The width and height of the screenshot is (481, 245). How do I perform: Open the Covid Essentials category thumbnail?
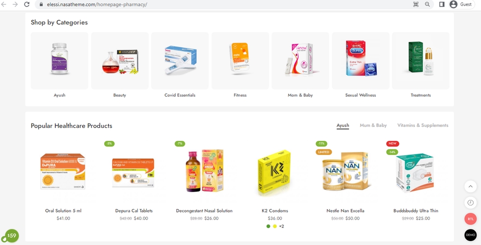pos(180,60)
